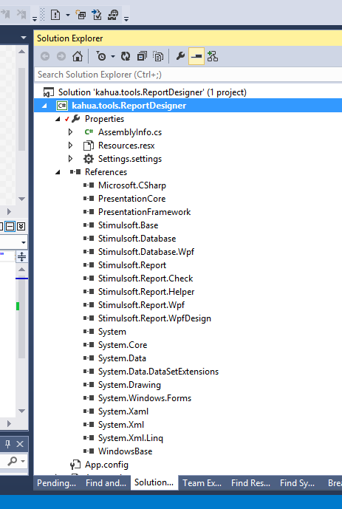Select the Stimulsoft.Report.Helper reference

pos(146,292)
